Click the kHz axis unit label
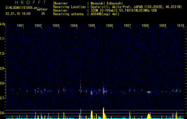Screen dimensions: 187x119 [3, 24]
